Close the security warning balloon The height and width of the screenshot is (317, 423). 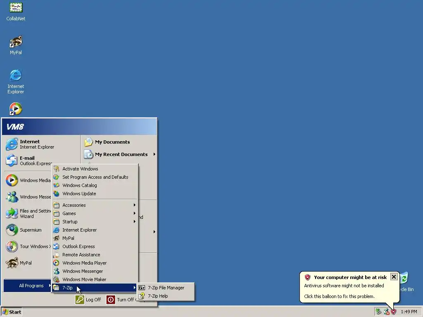tap(394, 277)
